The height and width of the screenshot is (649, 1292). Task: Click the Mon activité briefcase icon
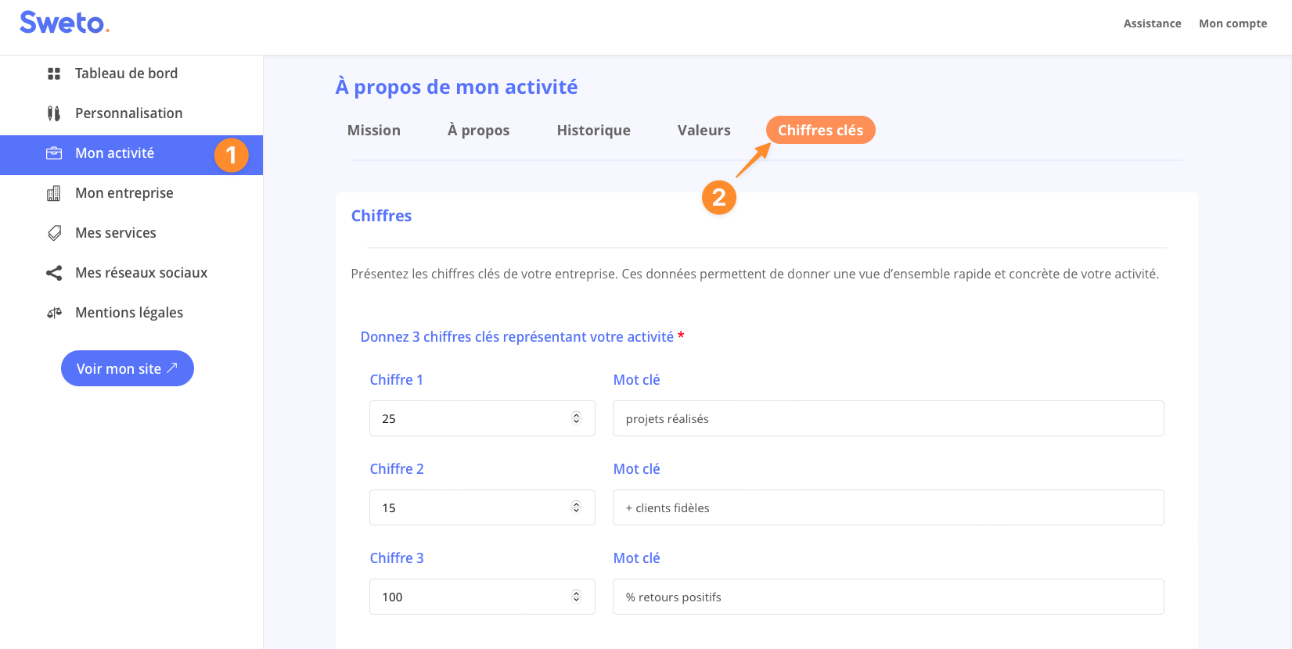pyautogui.click(x=54, y=153)
